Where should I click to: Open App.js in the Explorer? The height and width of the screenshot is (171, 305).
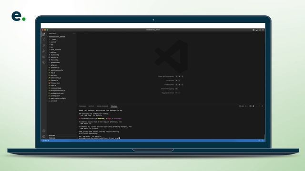(x=53, y=73)
